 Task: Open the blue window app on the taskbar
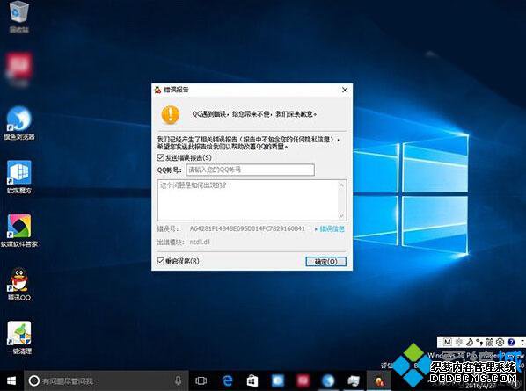[x=278, y=380]
